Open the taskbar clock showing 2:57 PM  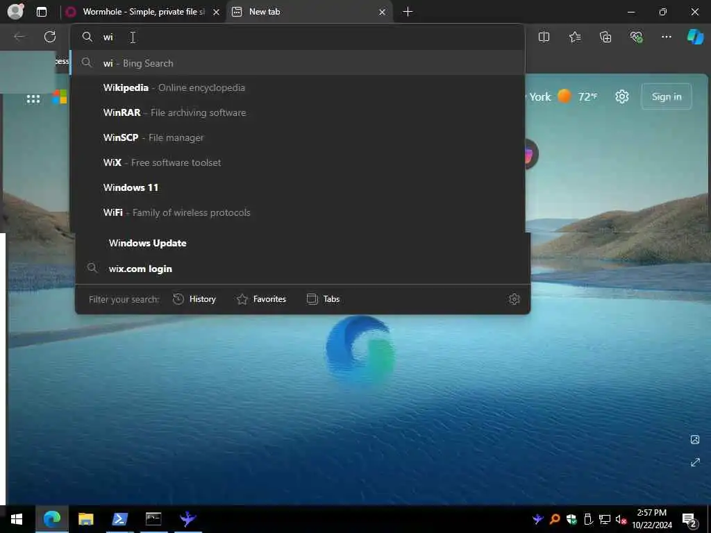[651, 519]
